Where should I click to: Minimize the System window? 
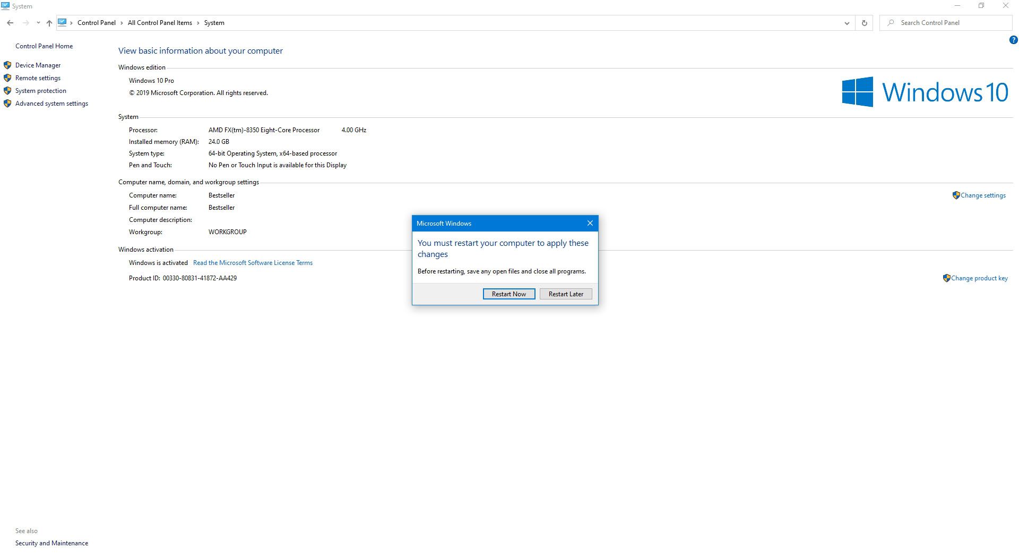click(x=957, y=6)
